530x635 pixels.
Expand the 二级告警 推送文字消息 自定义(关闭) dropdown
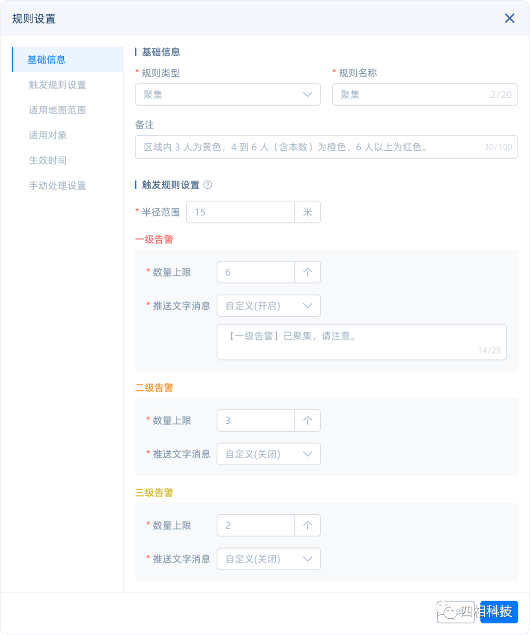point(268,454)
